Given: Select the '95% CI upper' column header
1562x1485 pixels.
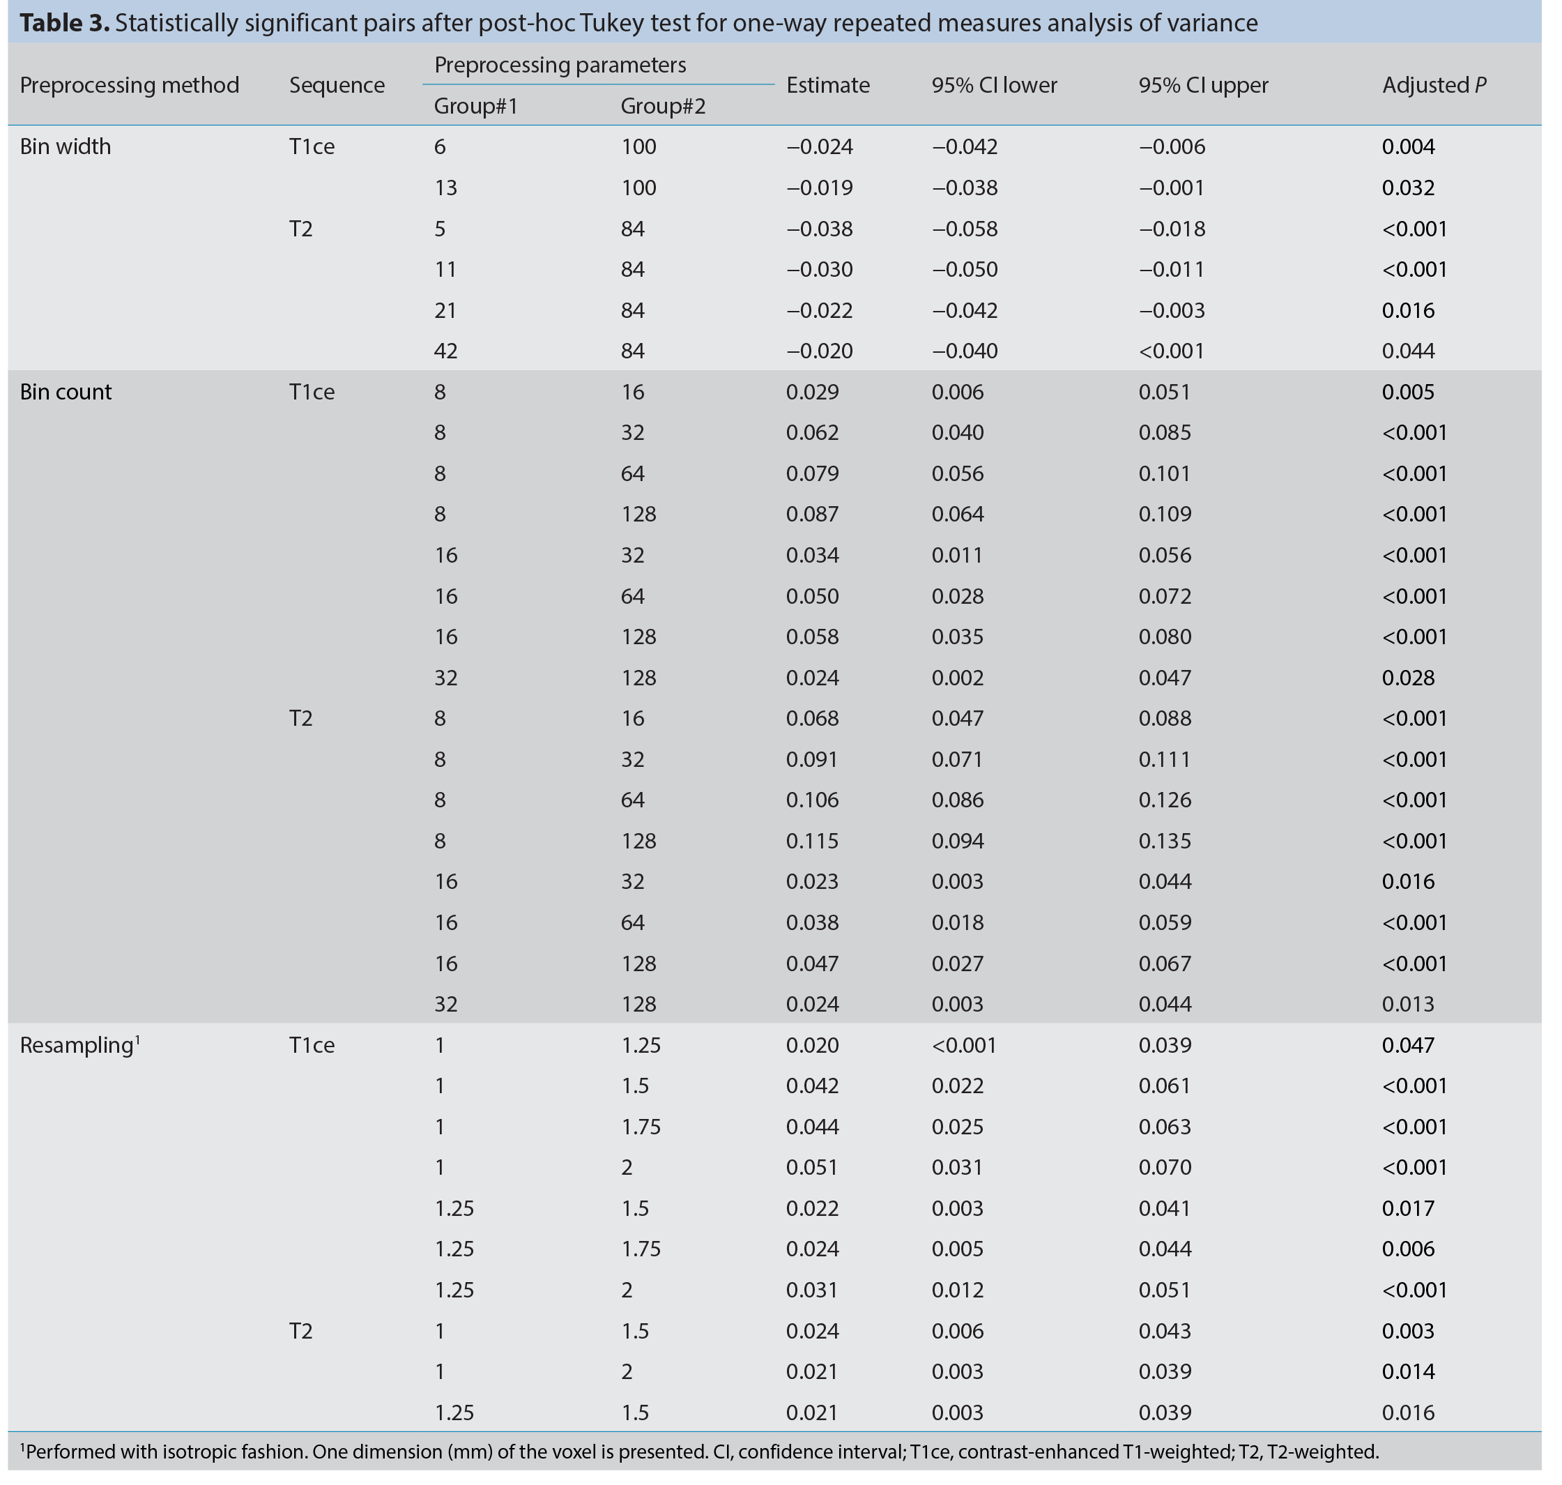Looking at the screenshot, I should (1204, 84).
